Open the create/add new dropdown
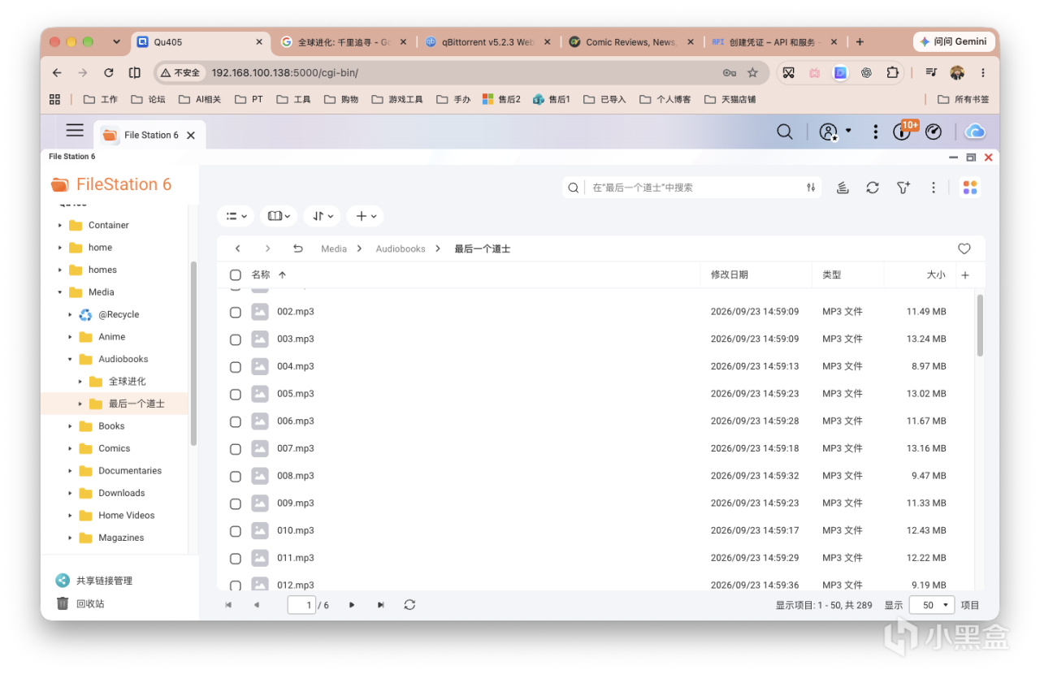Screen dimensions: 1040x674 click(365, 216)
